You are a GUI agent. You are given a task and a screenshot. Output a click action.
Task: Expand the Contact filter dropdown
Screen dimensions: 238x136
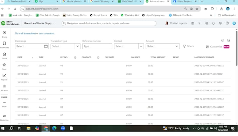(x=141, y=46)
